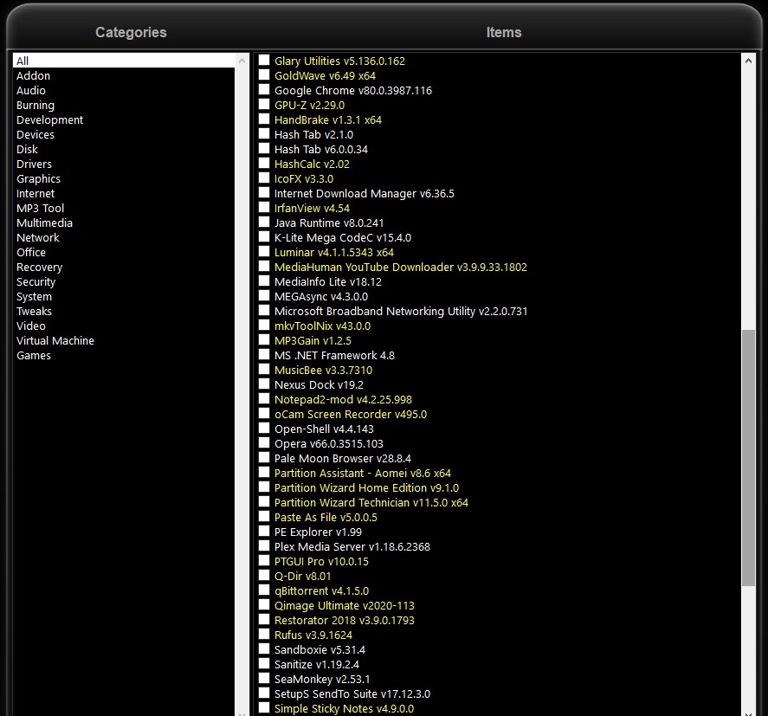Open the Office category
The height and width of the screenshot is (716, 768).
[31, 252]
